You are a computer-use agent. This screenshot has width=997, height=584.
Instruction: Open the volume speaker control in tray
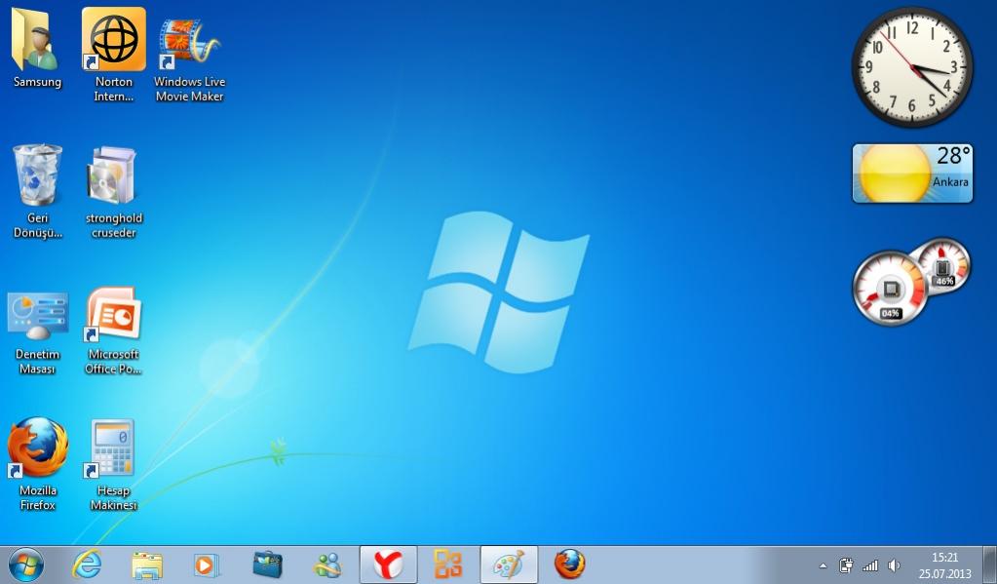[894, 565]
